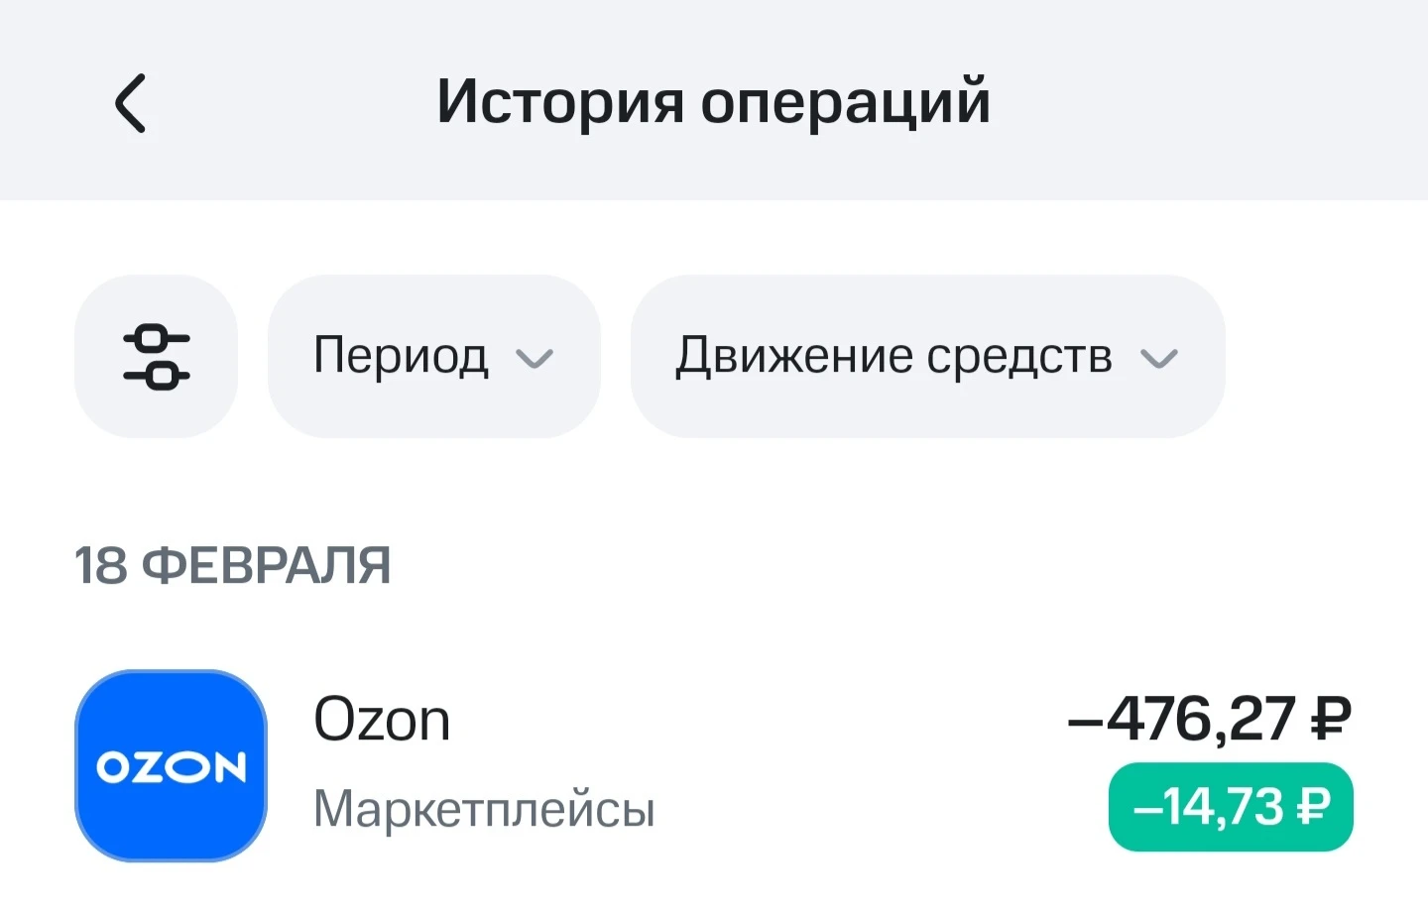Expand the chevron next to Период

point(535,358)
